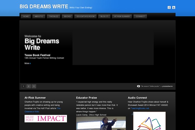195x130 pixels.
Task: Click the colorful book logo image
Action: click(149, 121)
